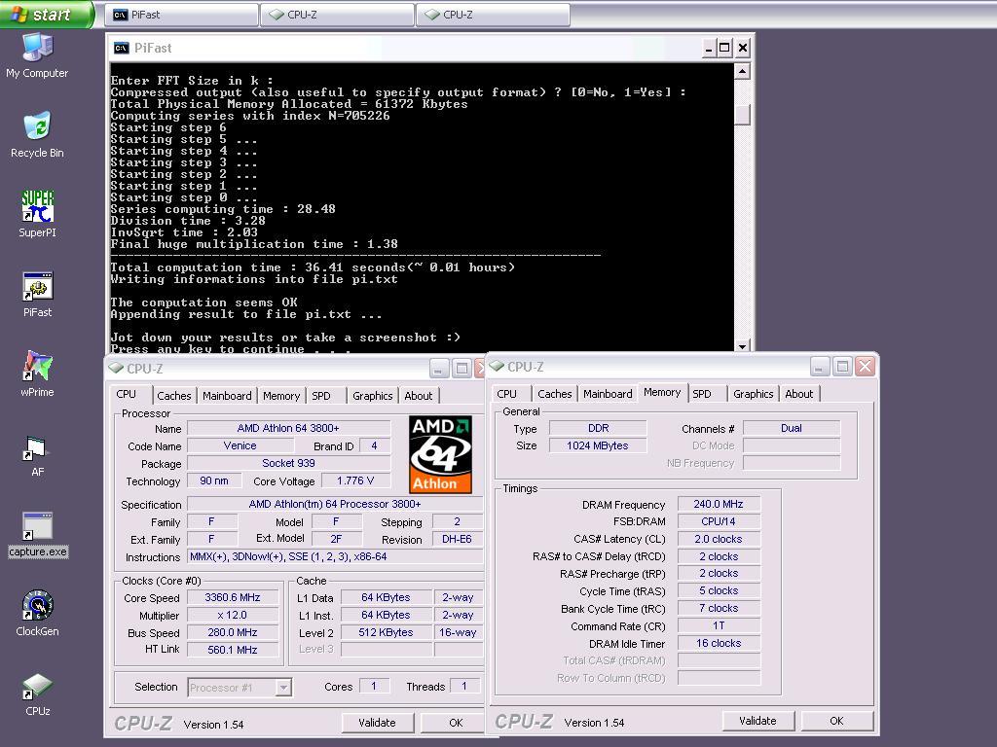Launch PiFast desktop shortcut

(37, 294)
